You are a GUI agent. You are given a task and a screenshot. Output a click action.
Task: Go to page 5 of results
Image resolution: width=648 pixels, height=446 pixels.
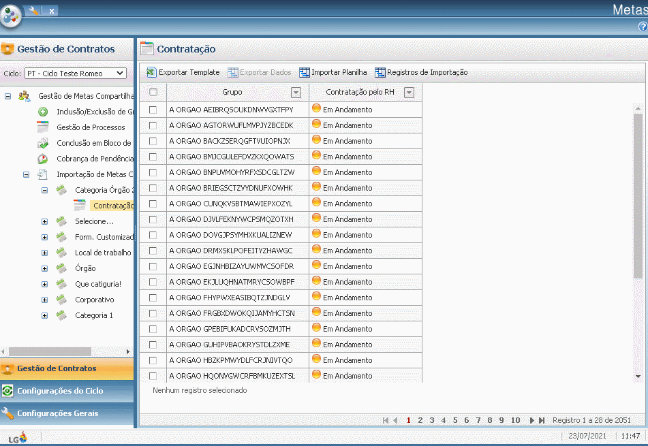(455, 420)
